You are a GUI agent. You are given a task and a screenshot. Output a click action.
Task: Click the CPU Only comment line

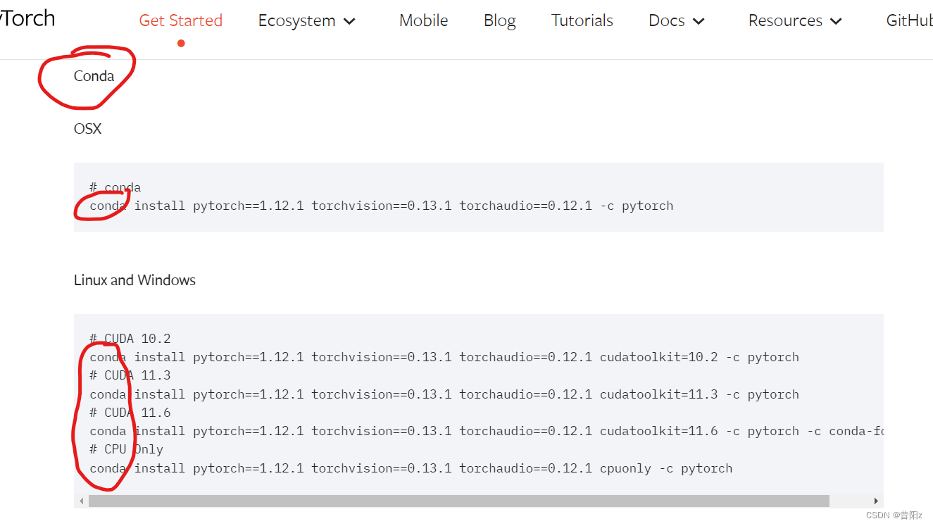pos(127,449)
